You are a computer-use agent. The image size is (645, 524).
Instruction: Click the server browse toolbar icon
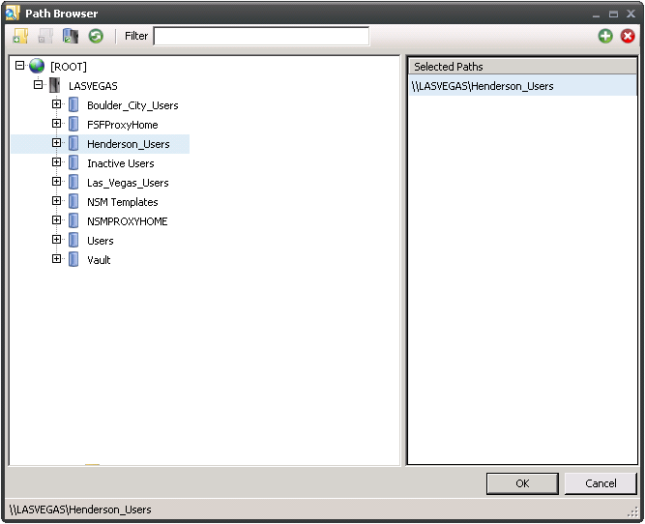71,36
